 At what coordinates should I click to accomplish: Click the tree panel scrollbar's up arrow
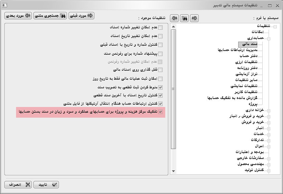173,26
